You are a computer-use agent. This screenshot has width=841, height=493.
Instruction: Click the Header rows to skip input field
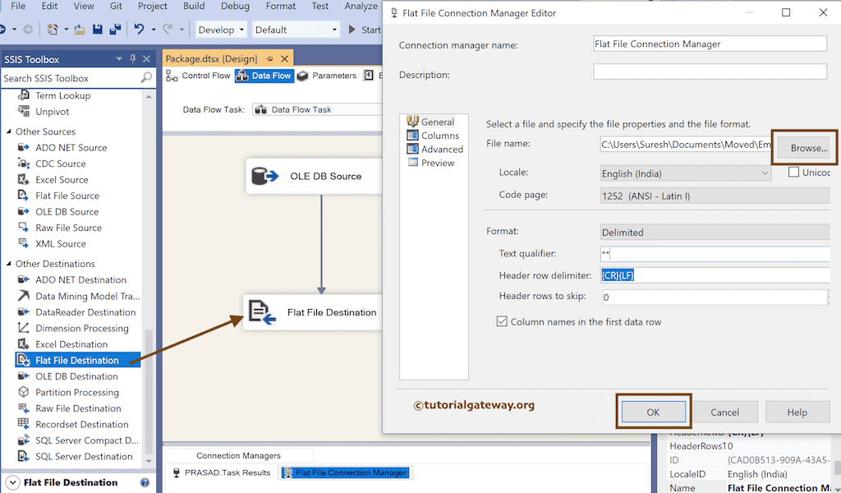pyautogui.click(x=715, y=297)
